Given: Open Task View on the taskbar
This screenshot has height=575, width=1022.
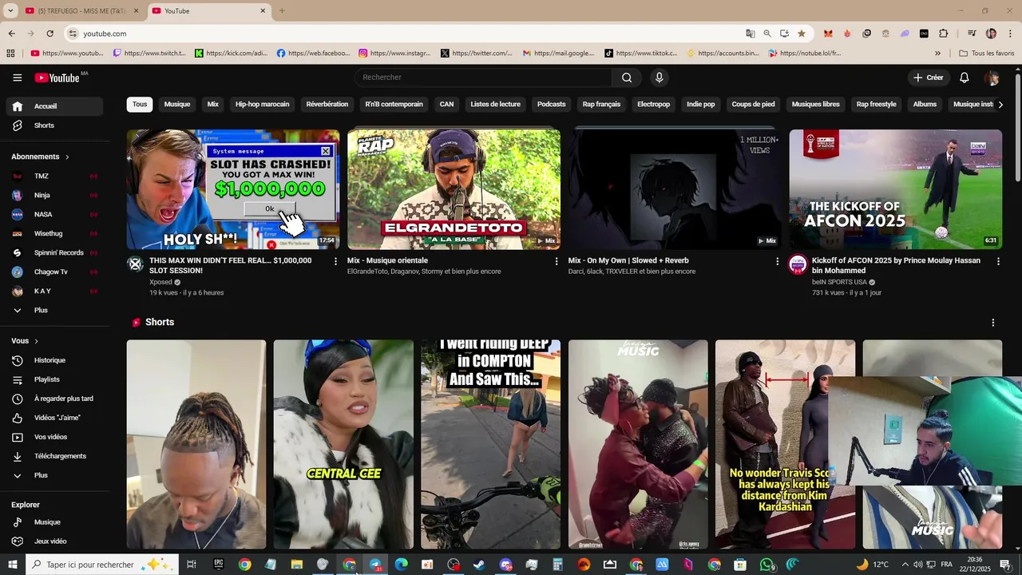Looking at the screenshot, I should click(192, 565).
